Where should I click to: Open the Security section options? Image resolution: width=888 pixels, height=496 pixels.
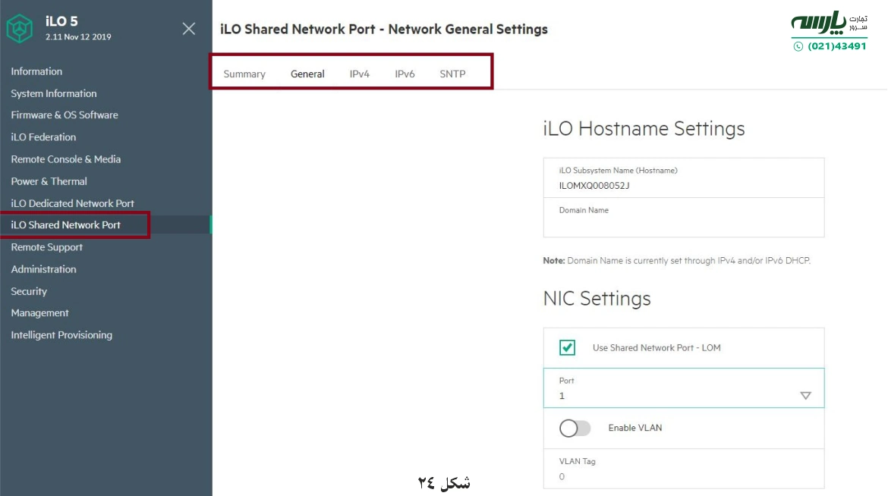pyautogui.click(x=29, y=291)
